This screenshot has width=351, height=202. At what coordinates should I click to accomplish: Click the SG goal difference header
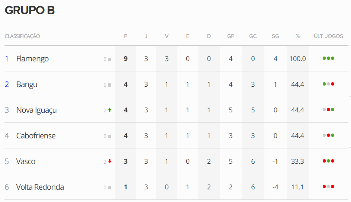275,36
